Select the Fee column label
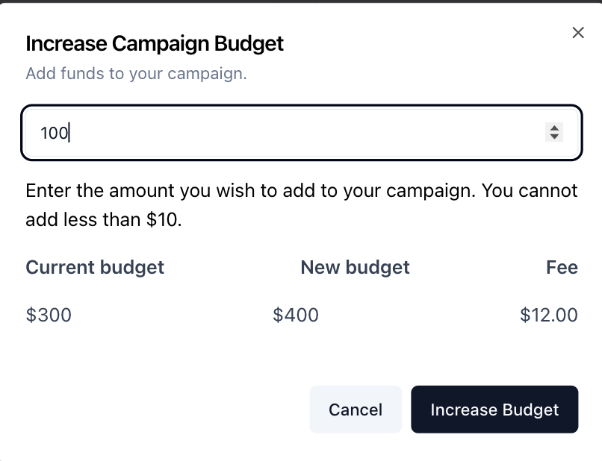602x461 pixels. click(562, 267)
